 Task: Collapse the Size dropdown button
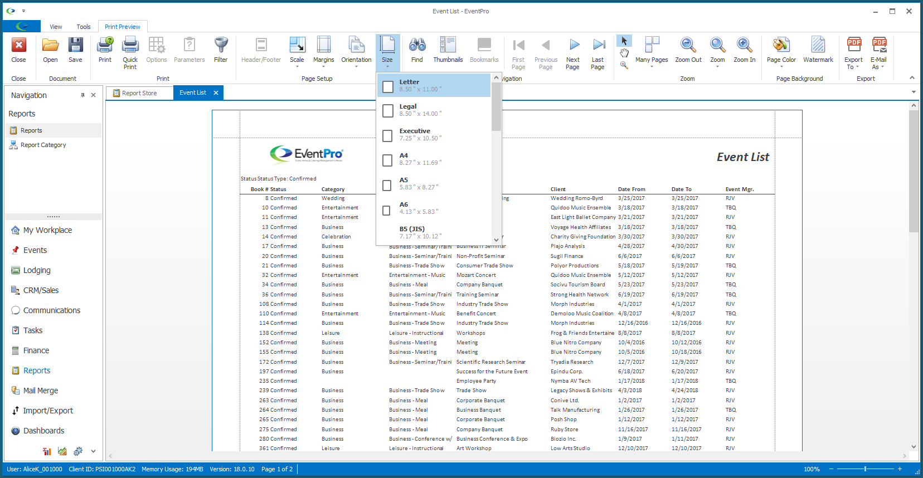click(x=387, y=53)
